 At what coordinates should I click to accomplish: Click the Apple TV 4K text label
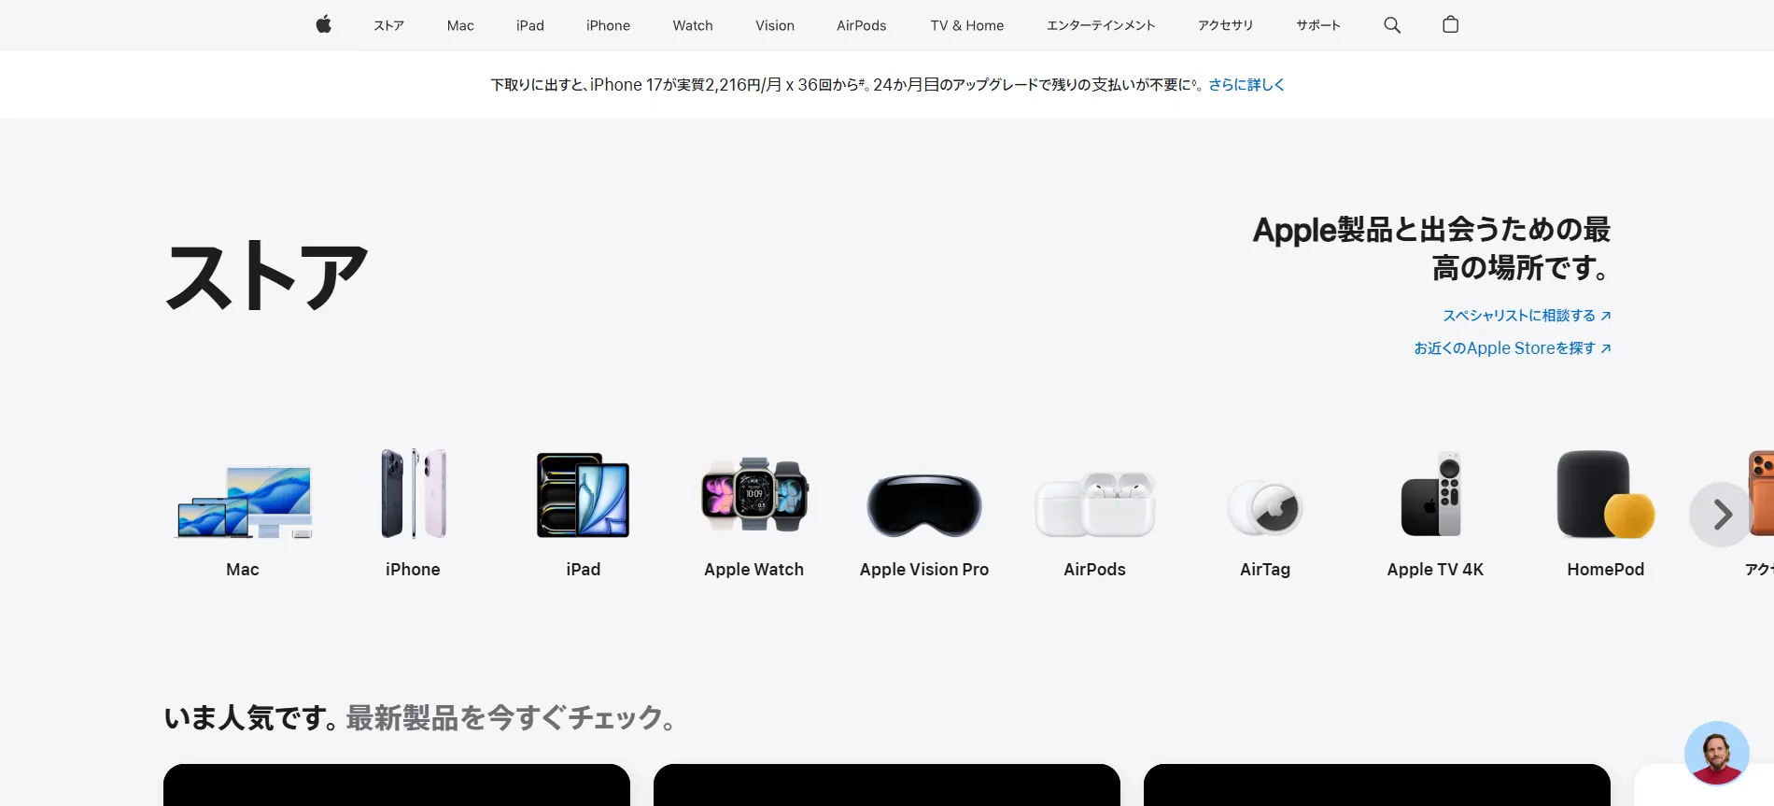(1435, 570)
